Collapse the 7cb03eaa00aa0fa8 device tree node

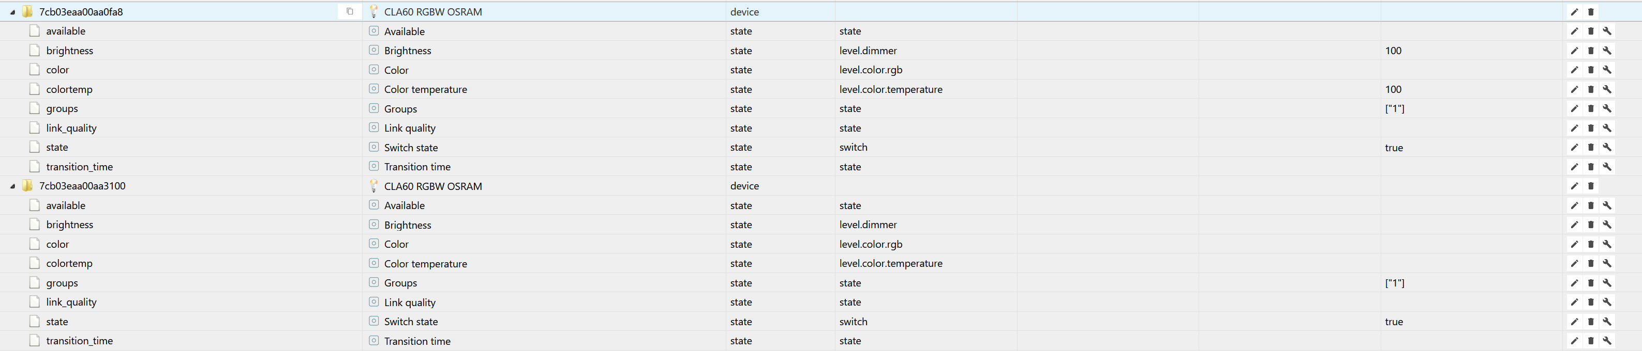pyautogui.click(x=12, y=12)
